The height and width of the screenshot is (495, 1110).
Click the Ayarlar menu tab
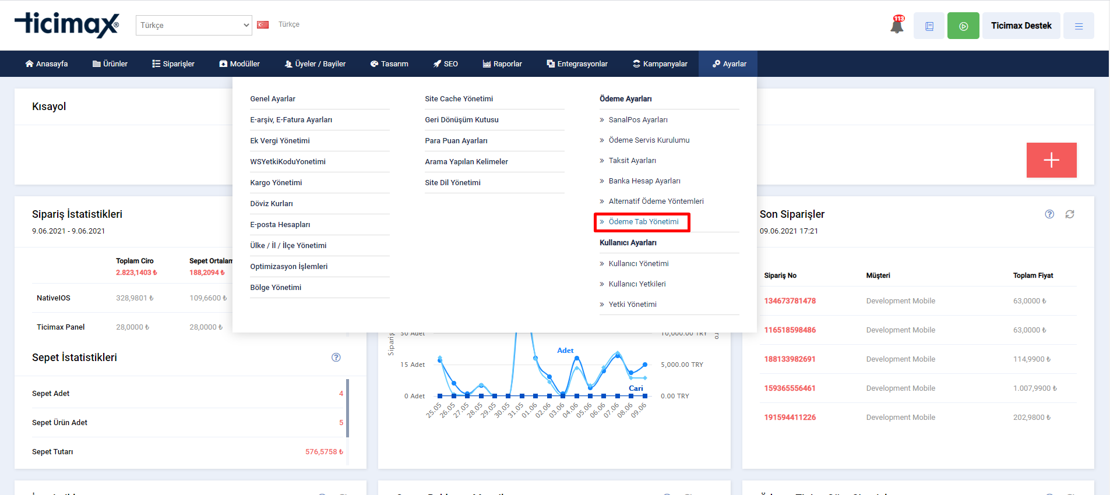tap(729, 64)
